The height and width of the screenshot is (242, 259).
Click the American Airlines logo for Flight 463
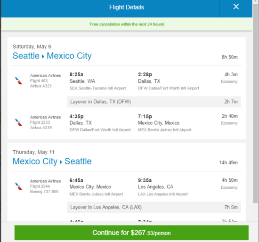(x=19, y=81)
